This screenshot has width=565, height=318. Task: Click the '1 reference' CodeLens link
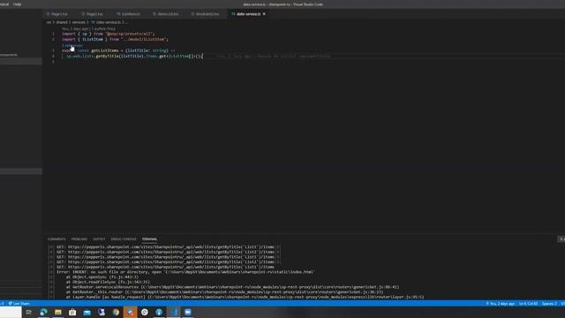72,45
